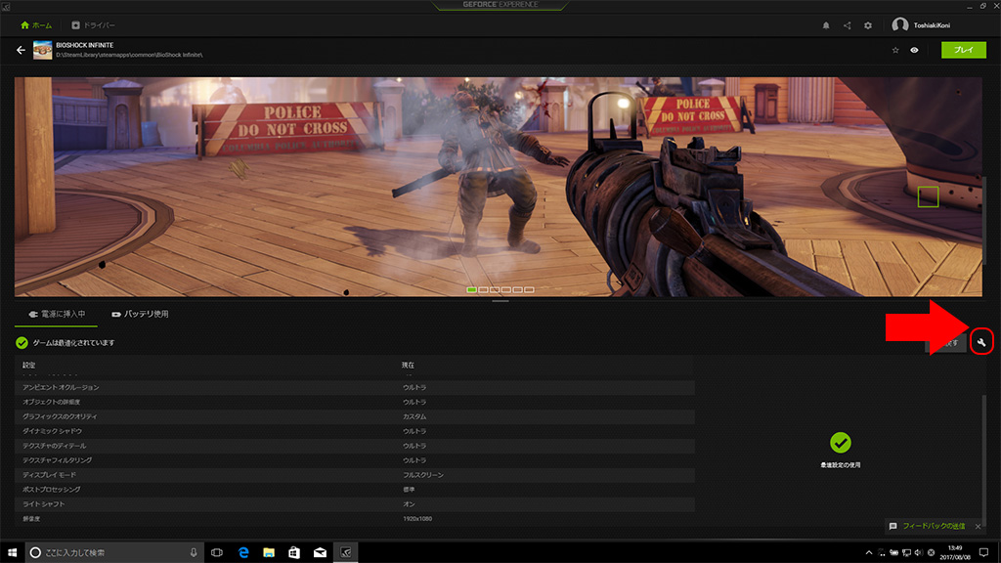Toggle the eye visibility icon beside Play
Screen dimensions: 1001x563
pyautogui.click(x=915, y=50)
